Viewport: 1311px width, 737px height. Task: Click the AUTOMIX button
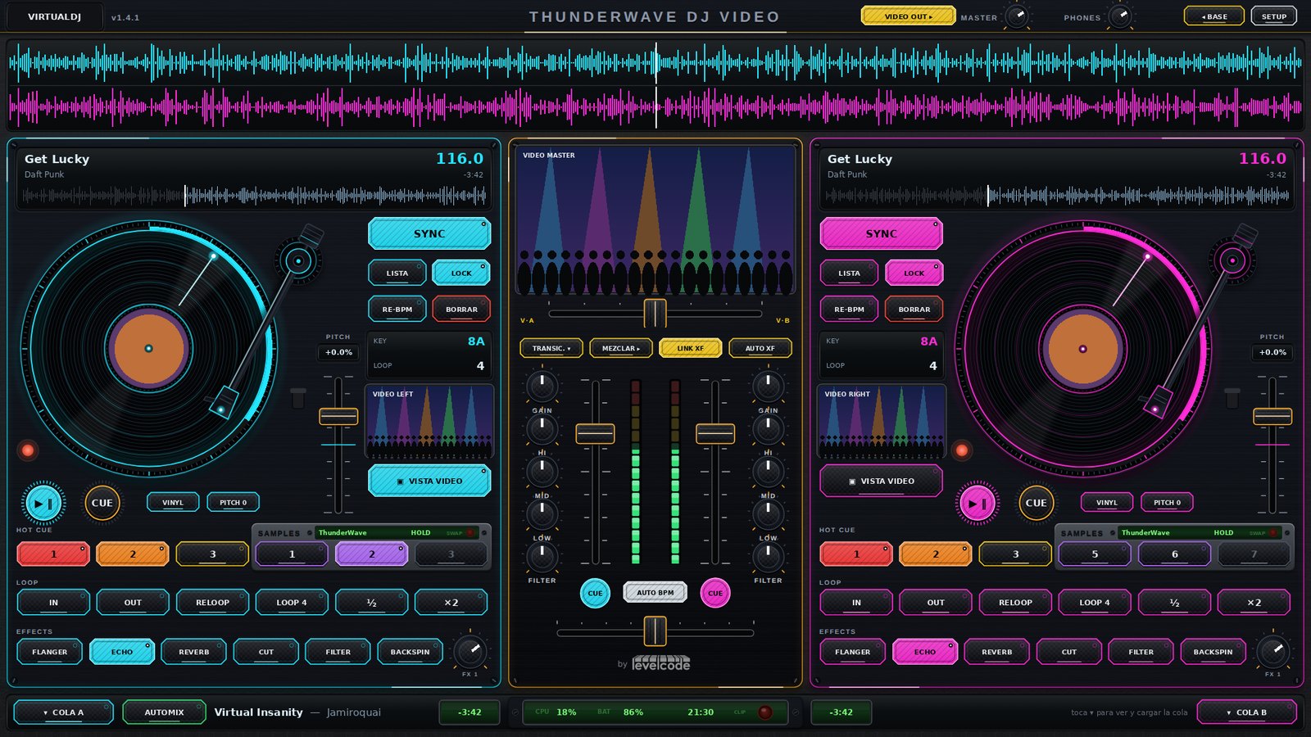coord(164,712)
